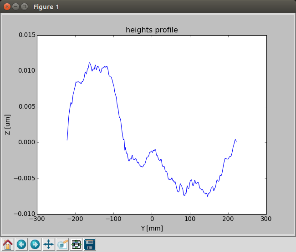Viewport: 296px width, 252px height.
Task: Select the "Y [mm]" horizontal axis label
Action: (151, 228)
